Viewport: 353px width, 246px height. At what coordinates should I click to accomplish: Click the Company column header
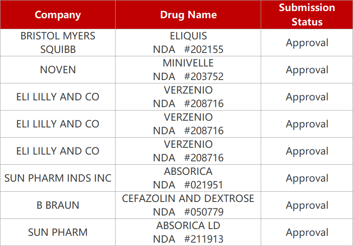(x=58, y=15)
